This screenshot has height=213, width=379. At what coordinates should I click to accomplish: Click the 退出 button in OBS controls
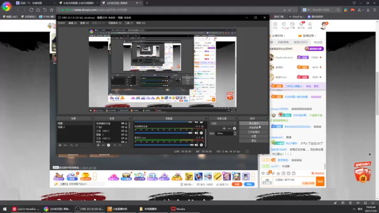pos(253,141)
